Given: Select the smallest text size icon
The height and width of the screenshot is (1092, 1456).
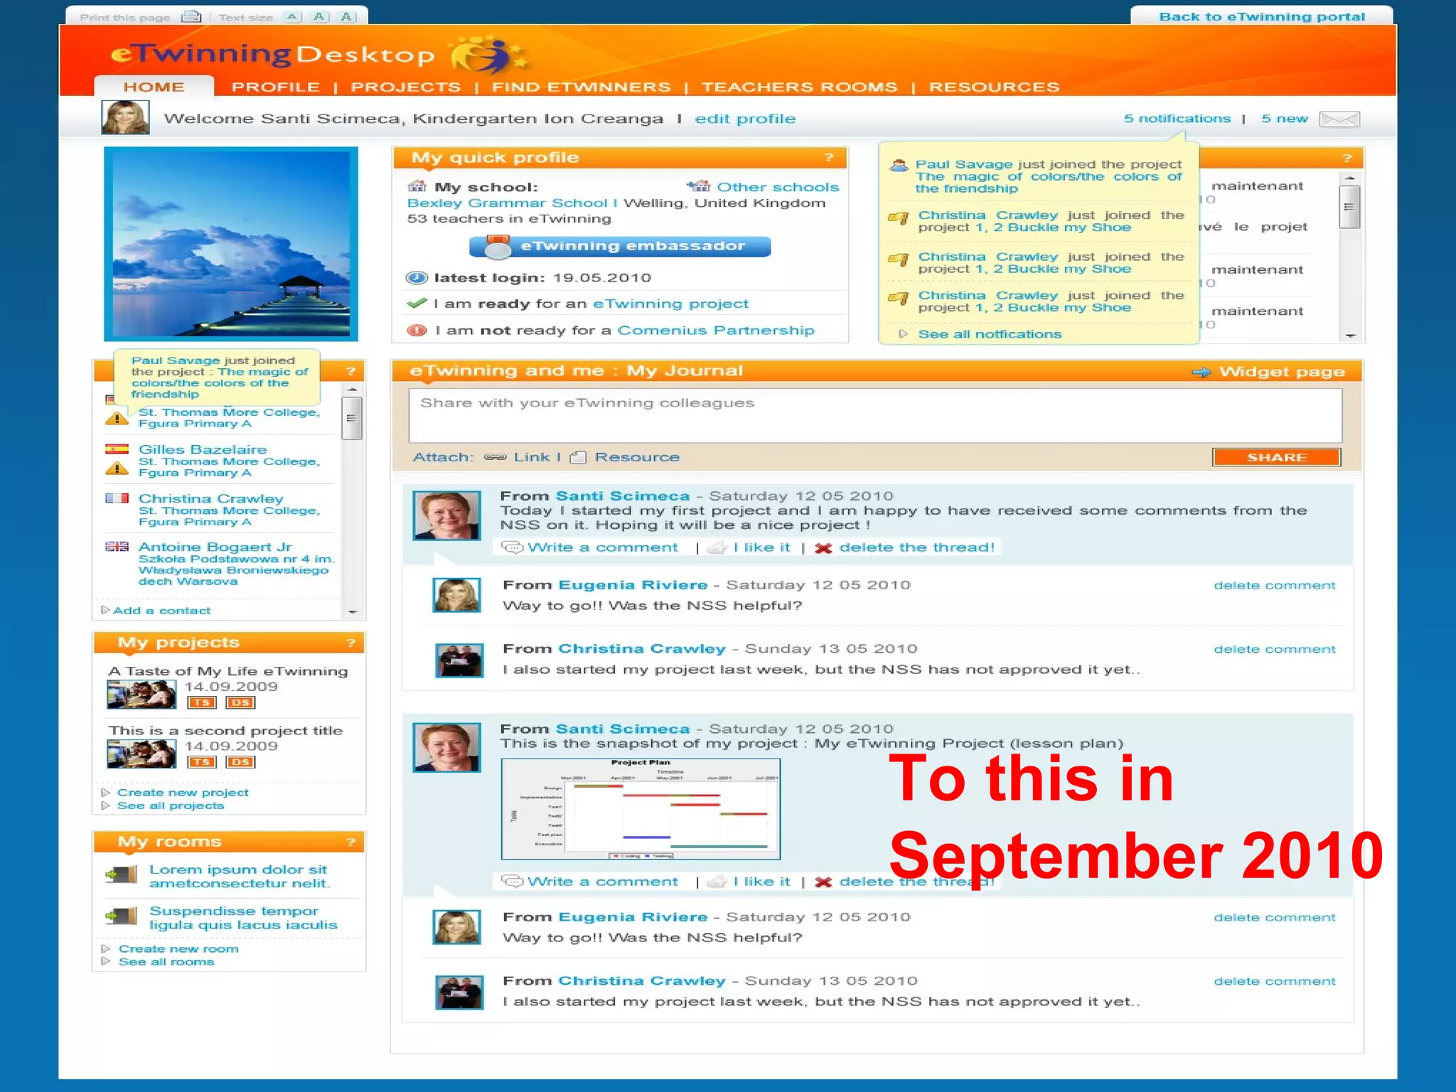Looking at the screenshot, I should pyautogui.click(x=293, y=16).
